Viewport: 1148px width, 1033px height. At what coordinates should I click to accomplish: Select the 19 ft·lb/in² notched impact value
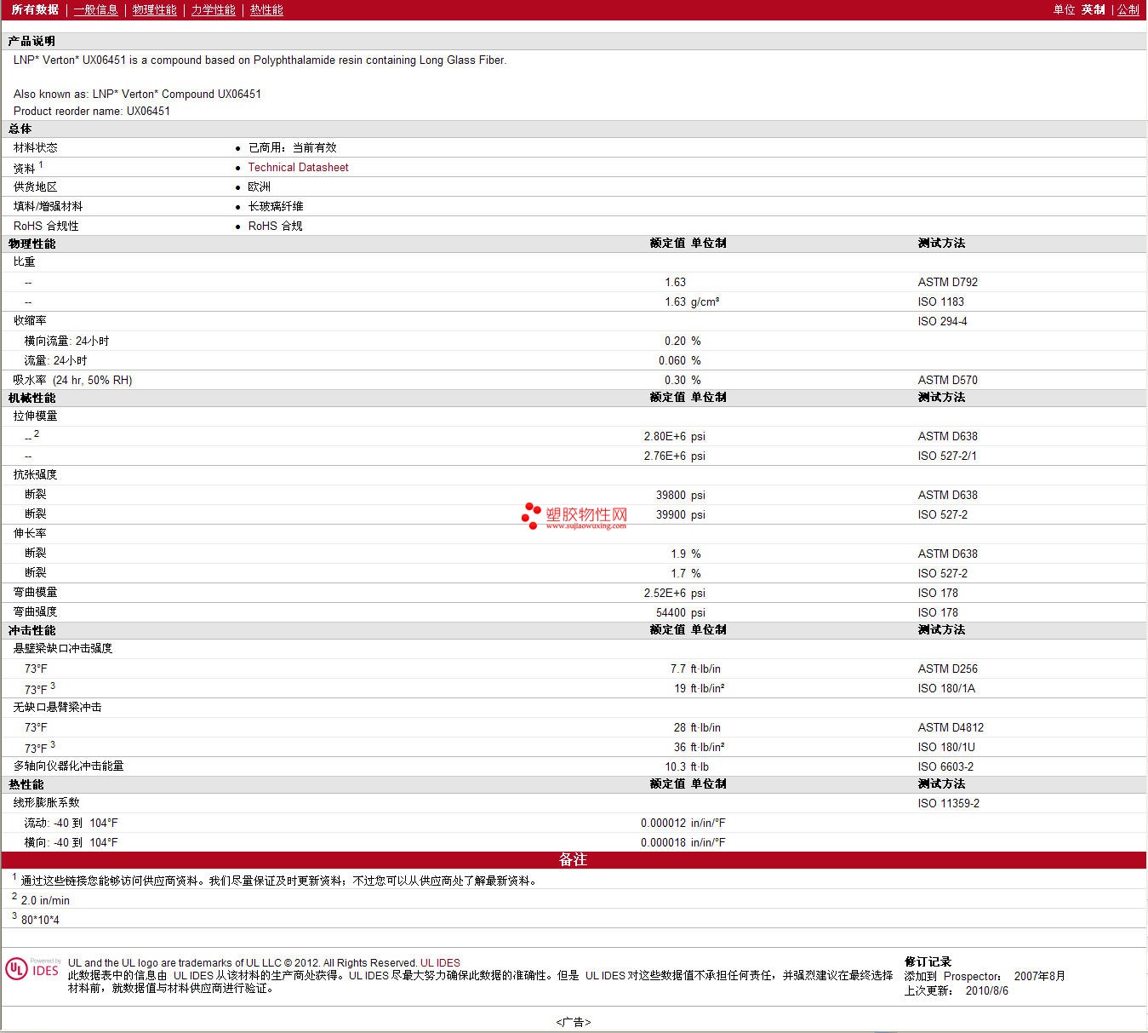point(700,688)
